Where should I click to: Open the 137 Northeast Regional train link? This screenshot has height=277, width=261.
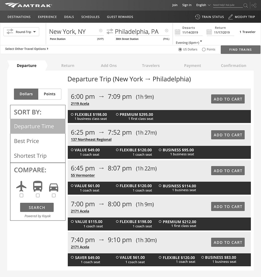click(91, 139)
